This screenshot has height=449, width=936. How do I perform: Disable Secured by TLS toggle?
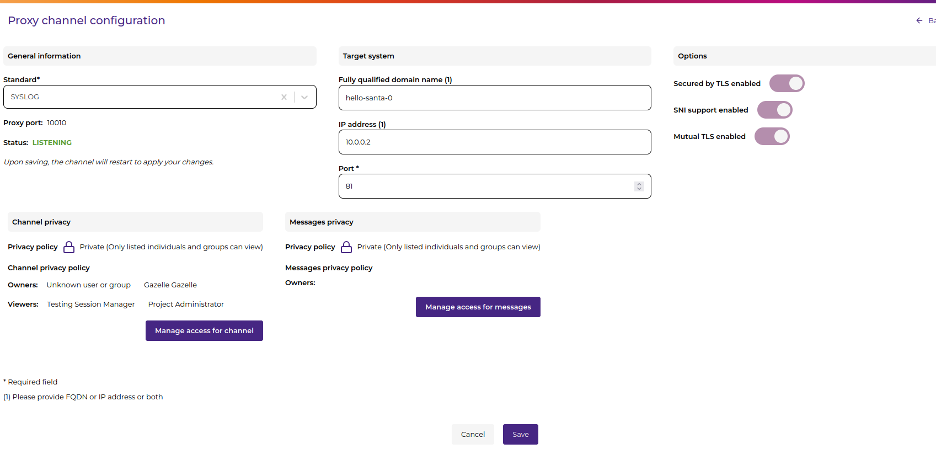787,83
